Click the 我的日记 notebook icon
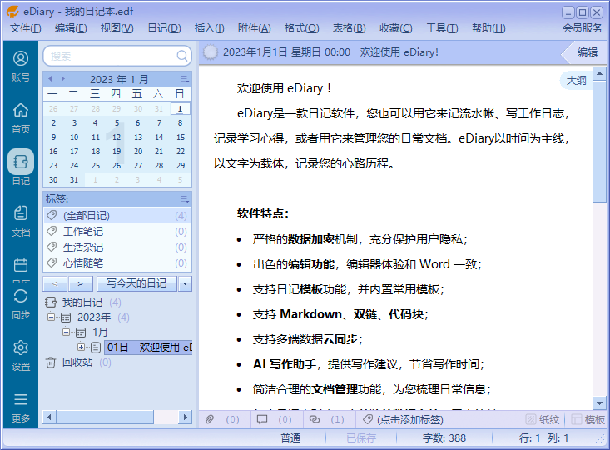 coord(51,302)
